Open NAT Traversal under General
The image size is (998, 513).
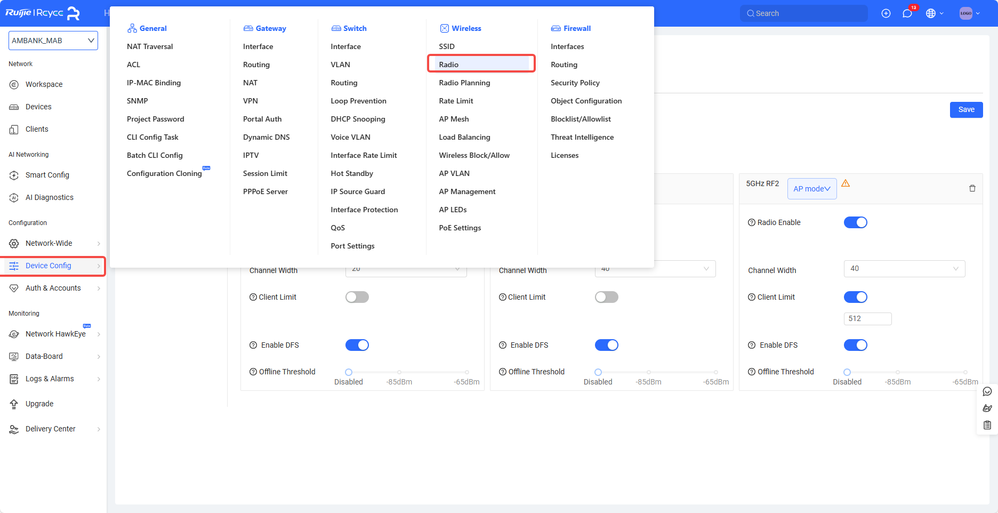pyautogui.click(x=150, y=46)
